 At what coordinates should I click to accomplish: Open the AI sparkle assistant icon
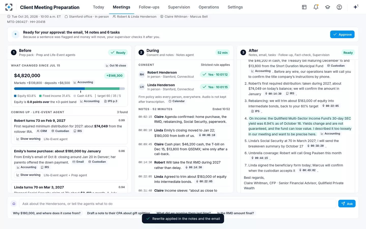[356, 7]
